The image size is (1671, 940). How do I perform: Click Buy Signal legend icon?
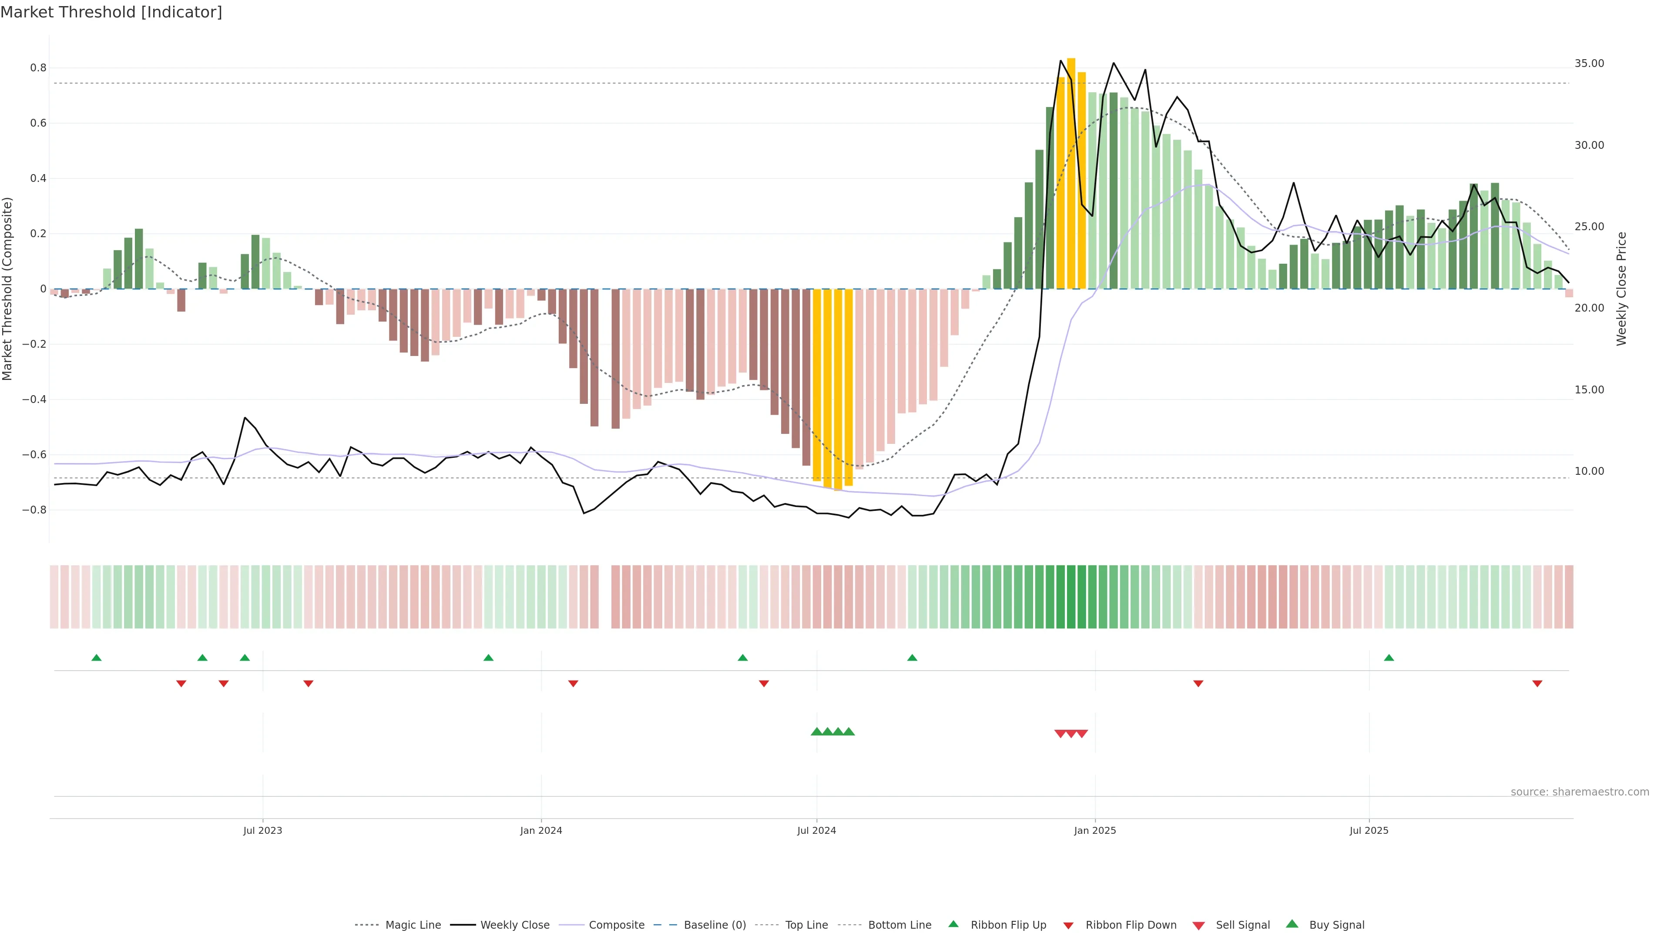tap(1292, 924)
